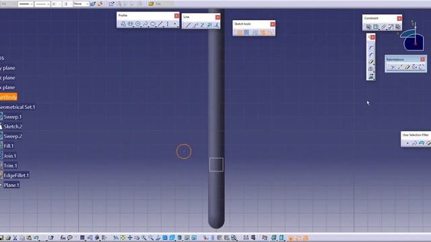This screenshot has height=242, width=431.
Task: Select Plane.1 in the specification tree
Action: point(11,186)
